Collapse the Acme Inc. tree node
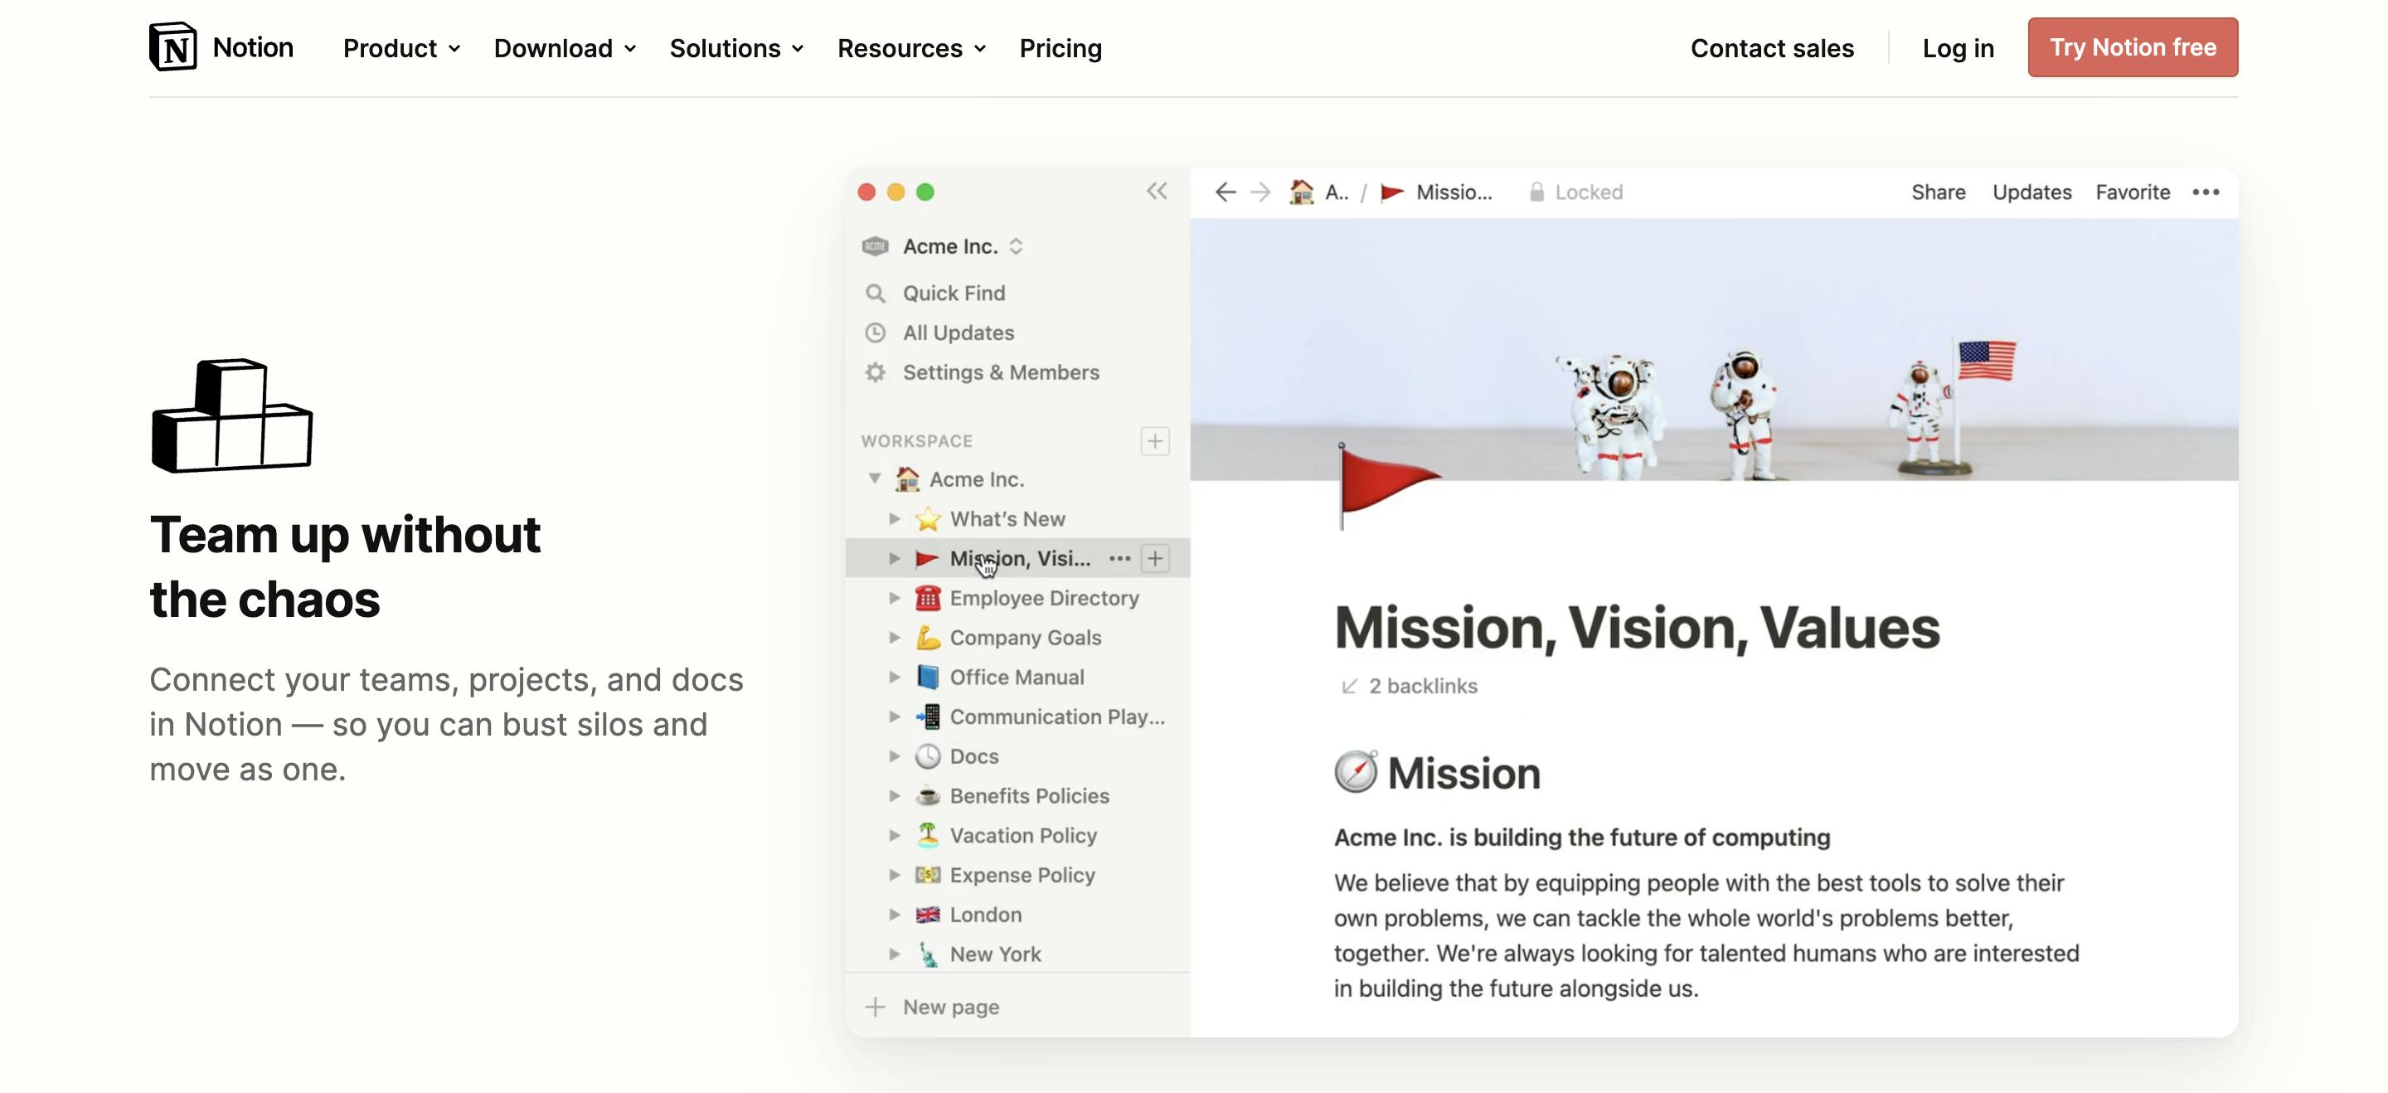2388x1093 pixels. 874,478
